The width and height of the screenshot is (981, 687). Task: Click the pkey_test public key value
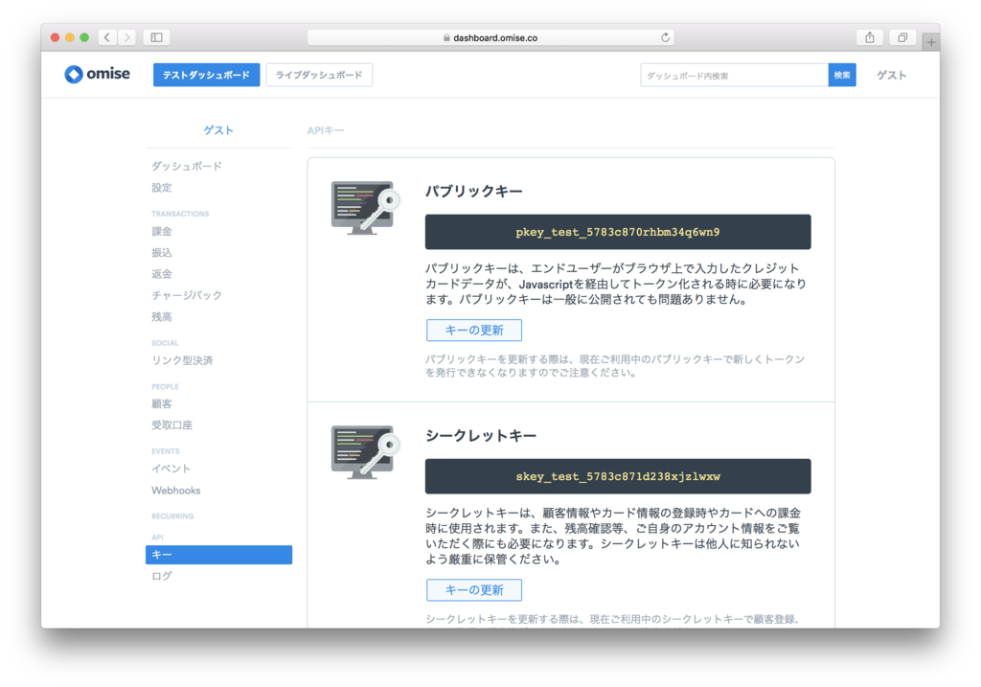pyautogui.click(x=618, y=232)
